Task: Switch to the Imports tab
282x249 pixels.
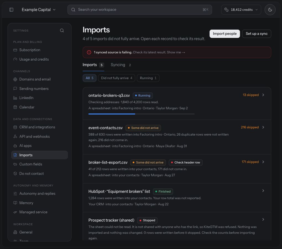Action: (x=93, y=65)
